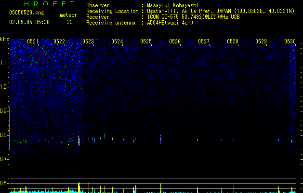Click the 0529 time marker
The image size is (303, 193).
tap(261, 41)
